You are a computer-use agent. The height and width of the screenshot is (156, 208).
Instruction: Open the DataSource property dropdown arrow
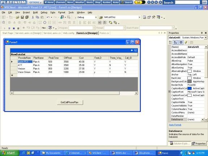click(203, 120)
